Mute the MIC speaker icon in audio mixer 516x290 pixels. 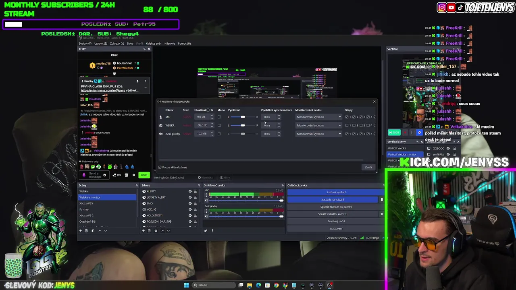tap(206, 200)
